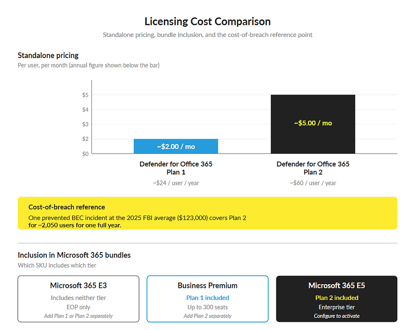Viewport: 416px width, 330px height.
Task: Click the 'EOP only' text
Action: tap(78, 307)
